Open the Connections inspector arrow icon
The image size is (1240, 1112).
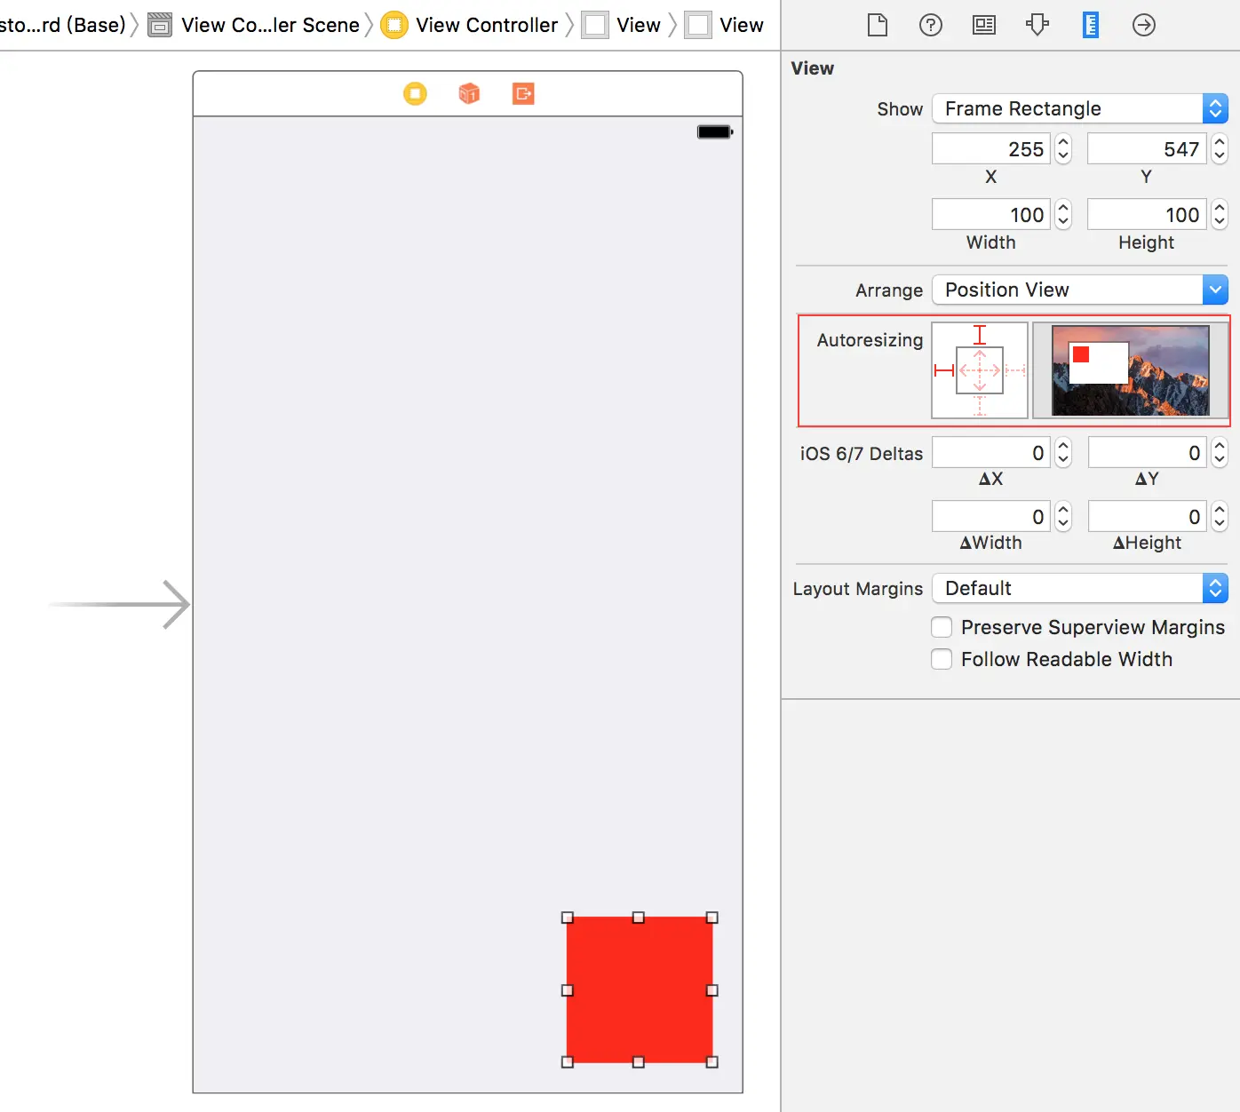pyautogui.click(x=1144, y=25)
